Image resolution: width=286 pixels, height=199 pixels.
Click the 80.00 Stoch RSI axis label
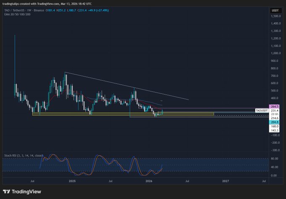[274, 159]
